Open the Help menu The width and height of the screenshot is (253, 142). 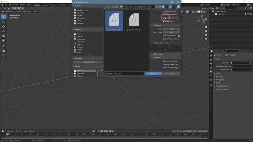pos(29,5)
